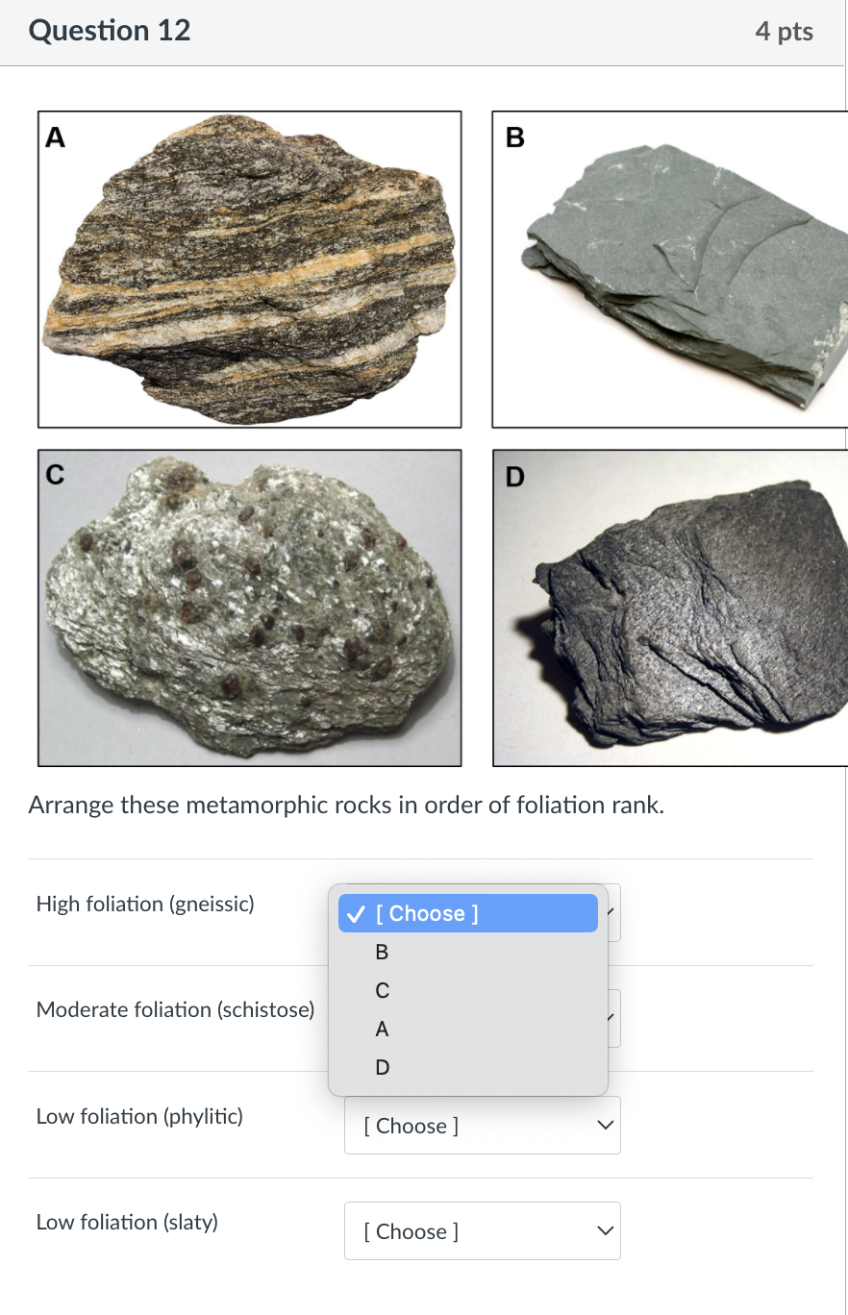Click the High foliation (gneissic) label
The height and width of the screenshot is (1315, 848).
[x=144, y=904]
